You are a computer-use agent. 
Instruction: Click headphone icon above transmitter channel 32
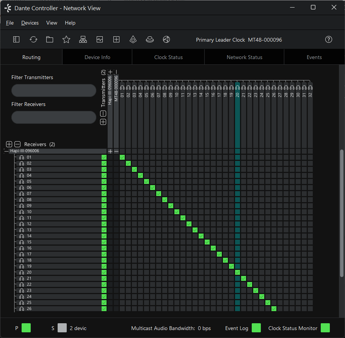coord(310,88)
